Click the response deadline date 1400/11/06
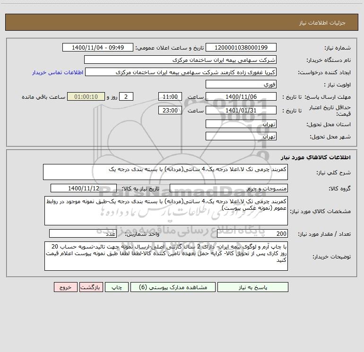Image resolution: width=364 pixels, height=352 pixels. point(241,96)
